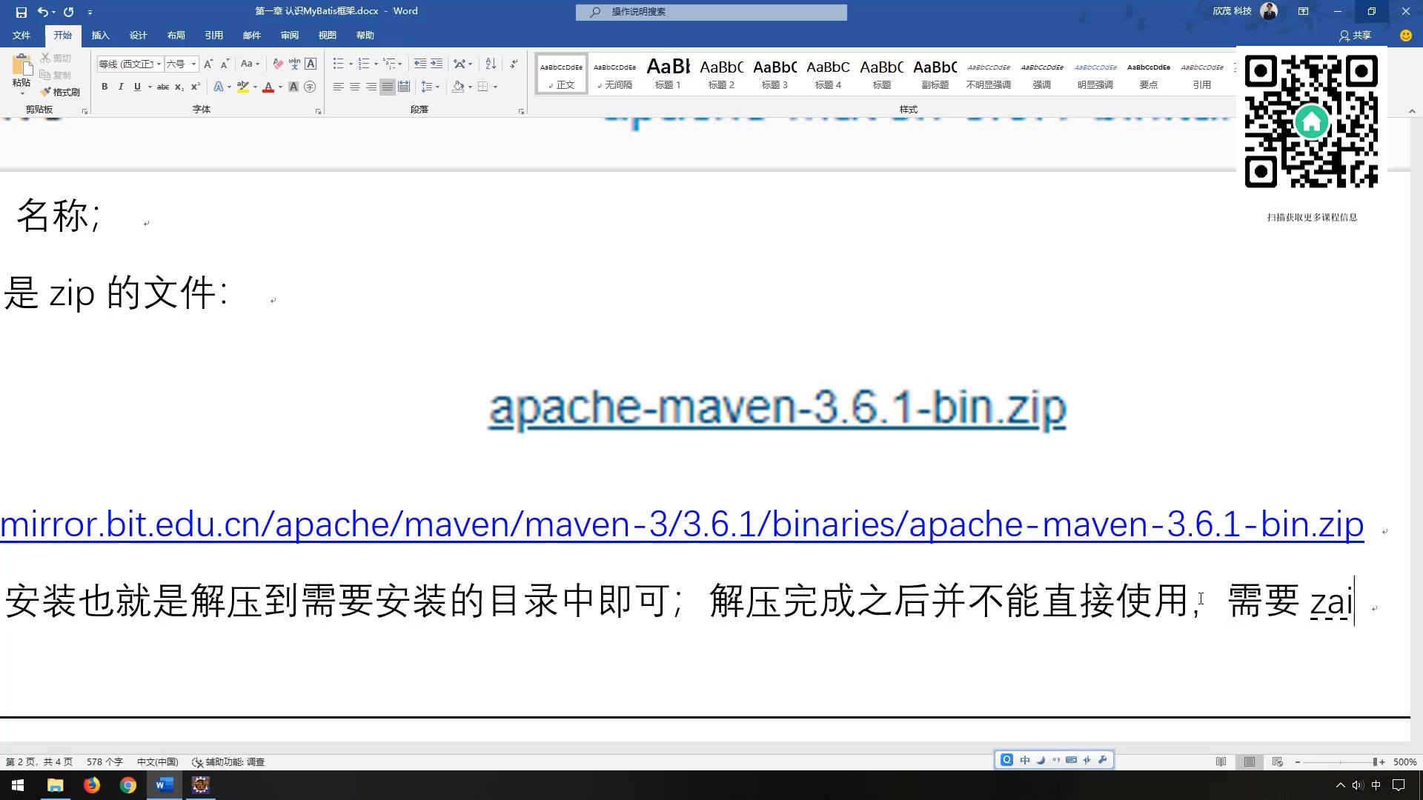The height and width of the screenshot is (800, 1423).
Task: Click the 操作说明搜索 search box
Action: [x=711, y=12]
